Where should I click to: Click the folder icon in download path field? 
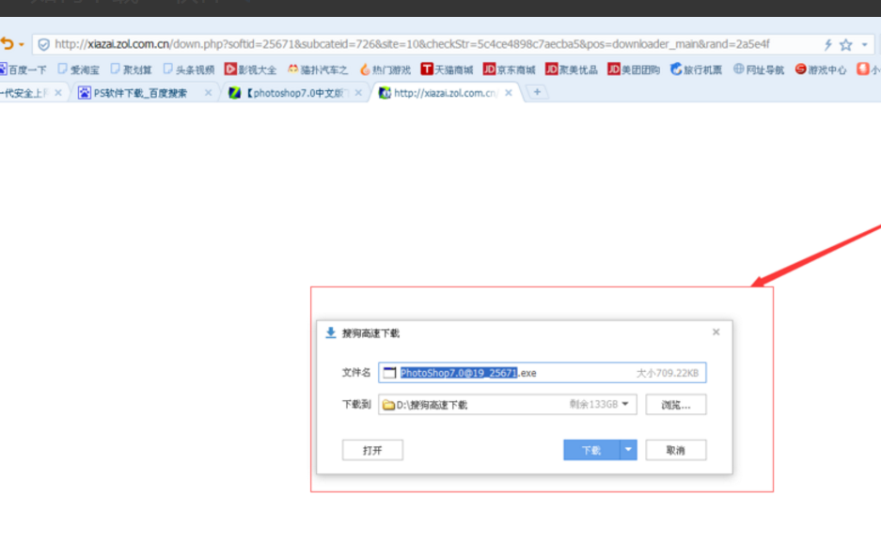tap(387, 404)
